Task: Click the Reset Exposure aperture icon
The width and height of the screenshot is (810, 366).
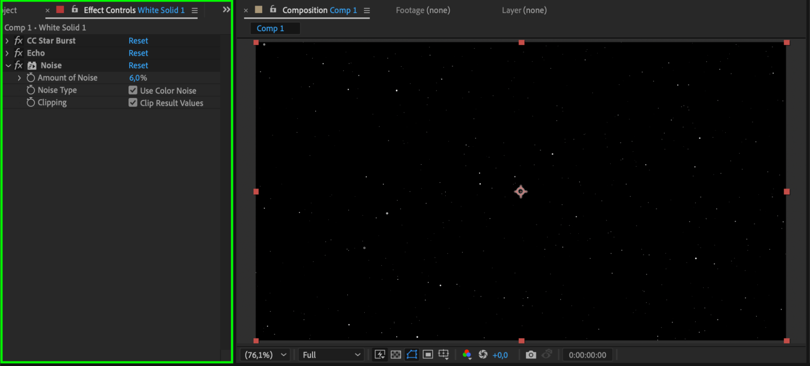Action: (x=483, y=355)
